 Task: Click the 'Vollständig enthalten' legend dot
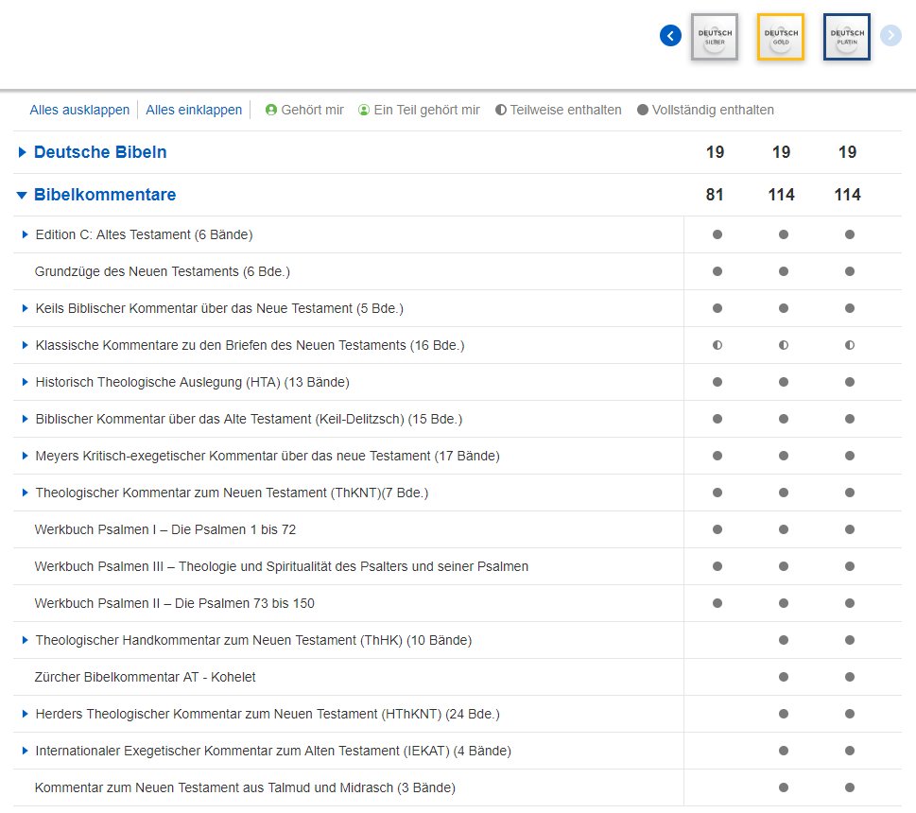tap(643, 110)
